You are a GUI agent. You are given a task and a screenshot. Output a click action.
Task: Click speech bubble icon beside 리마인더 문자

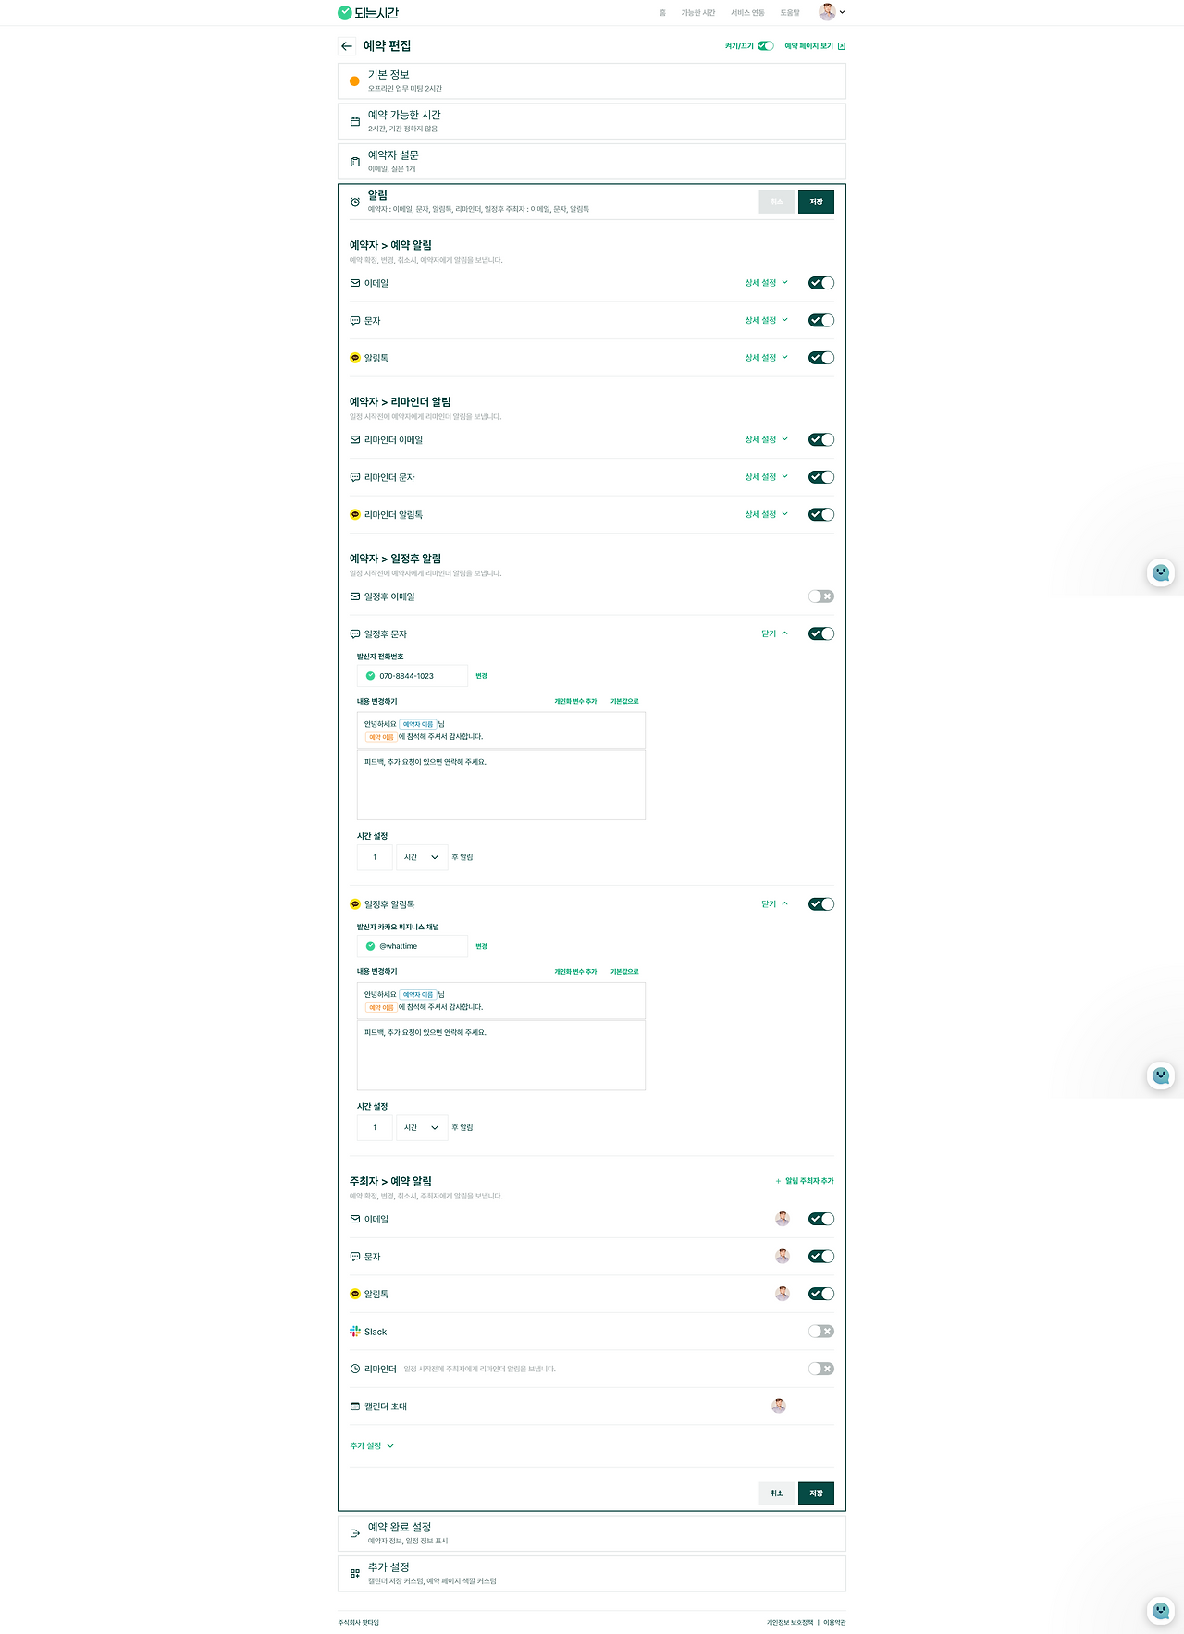[355, 477]
